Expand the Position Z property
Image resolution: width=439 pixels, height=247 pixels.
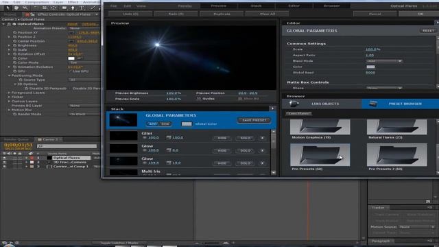click(9, 36)
